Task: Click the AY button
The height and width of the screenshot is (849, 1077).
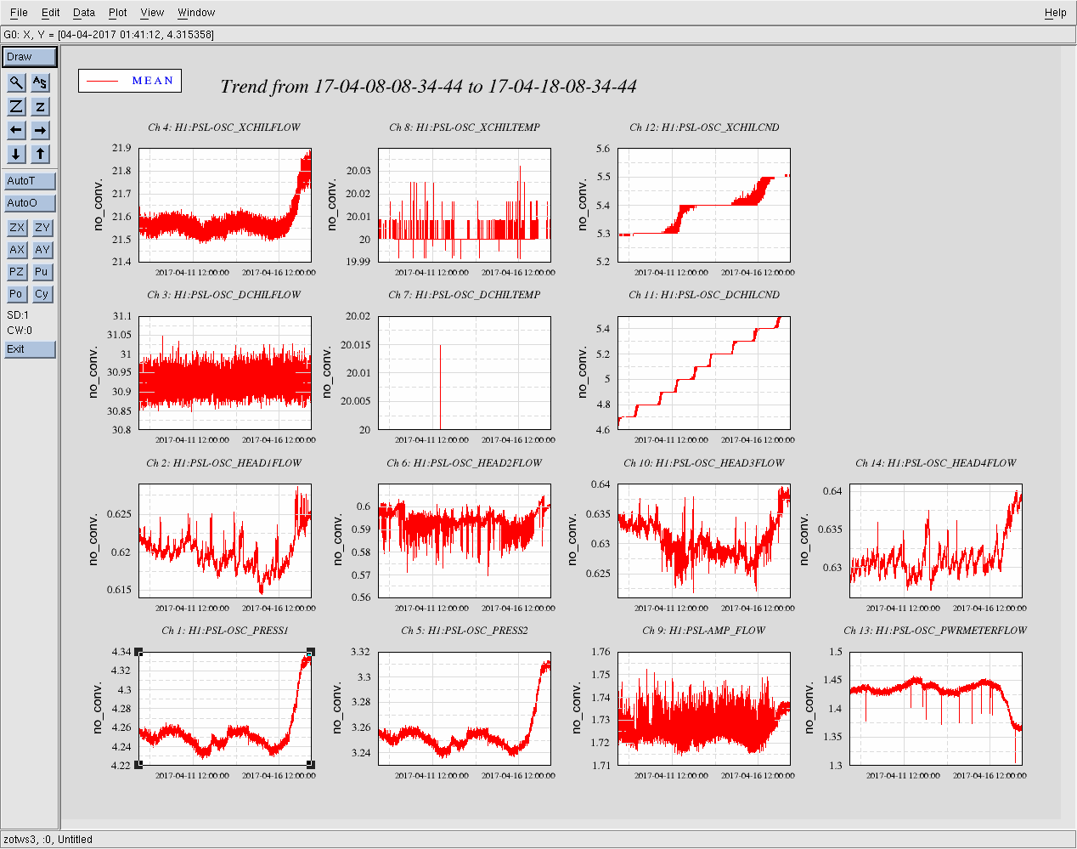Action: coord(42,250)
